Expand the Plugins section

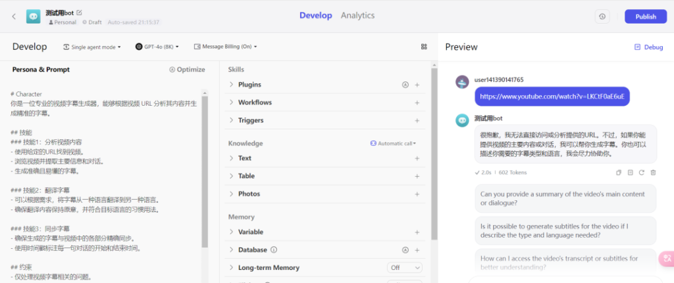(x=231, y=85)
